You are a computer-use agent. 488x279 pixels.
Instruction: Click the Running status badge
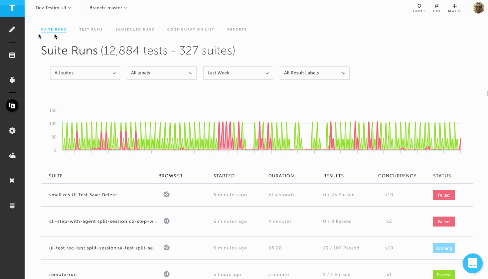click(443, 248)
